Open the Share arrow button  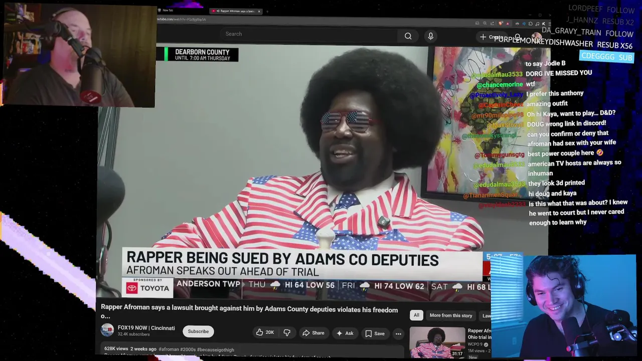click(313, 333)
